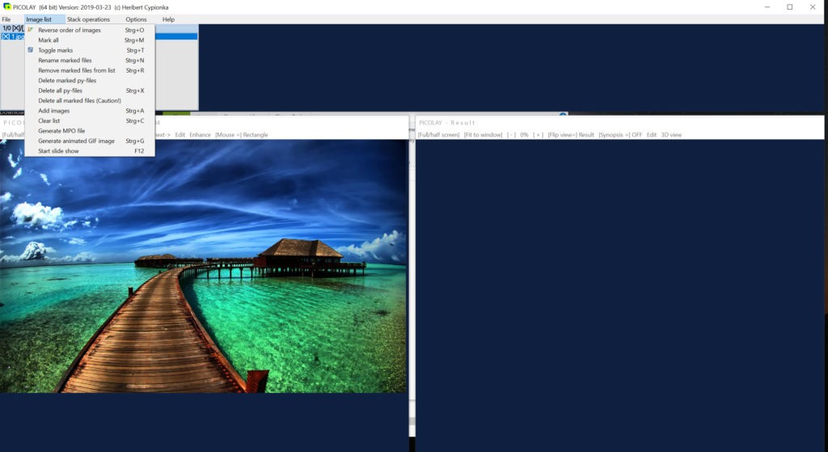
Task: Click Edit in the image window toolbar
Action: coord(180,135)
